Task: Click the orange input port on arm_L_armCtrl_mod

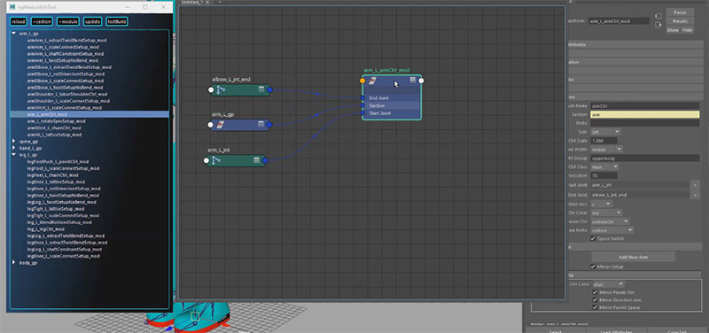Action: [362, 81]
